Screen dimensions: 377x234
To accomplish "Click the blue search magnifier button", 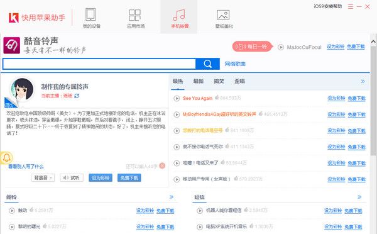I will tap(207, 64).
